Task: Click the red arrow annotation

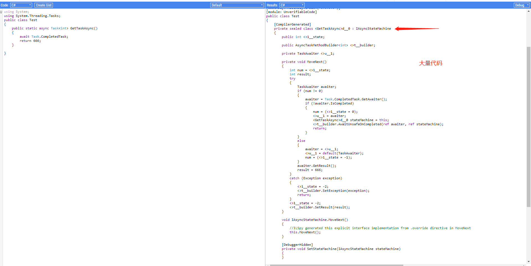Action: pos(416,29)
